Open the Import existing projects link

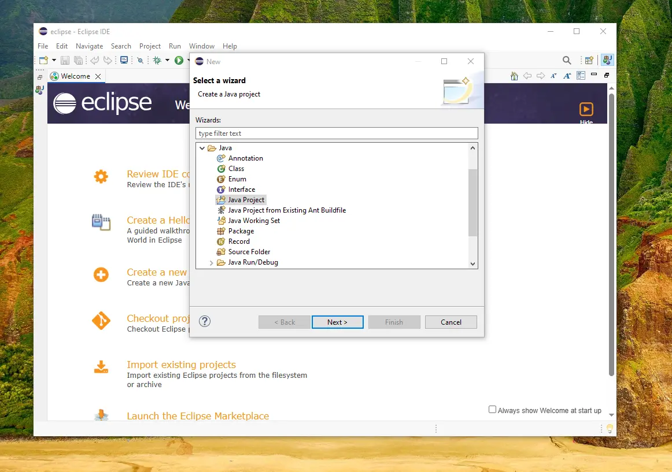(181, 365)
